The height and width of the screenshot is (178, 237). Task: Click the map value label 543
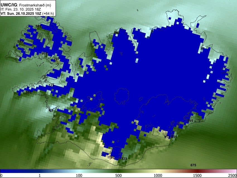(117, 33)
